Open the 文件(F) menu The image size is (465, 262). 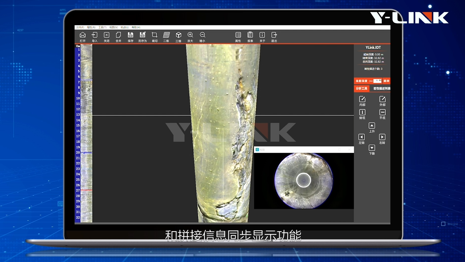coord(80,27)
